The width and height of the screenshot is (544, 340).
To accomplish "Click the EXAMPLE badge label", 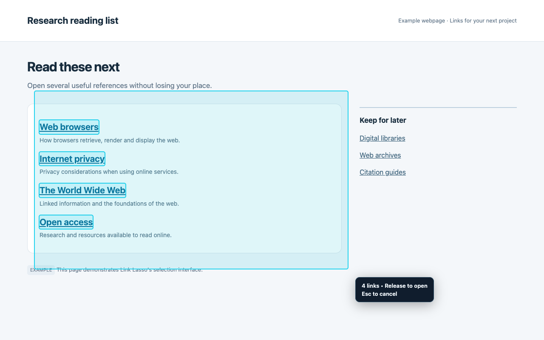I will tap(41, 270).
